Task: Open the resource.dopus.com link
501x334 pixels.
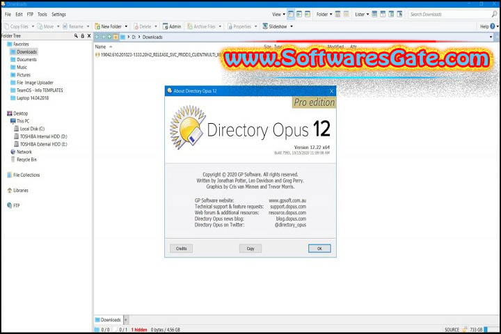Action: tap(287, 212)
